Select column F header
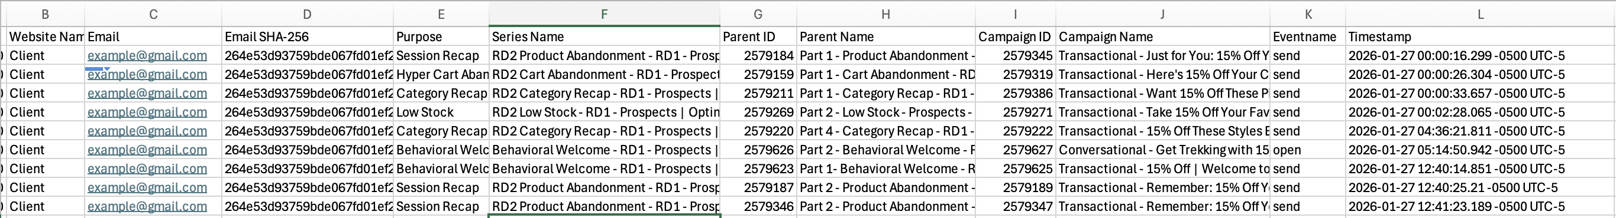The width and height of the screenshot is (1616, 218). (x=604, y=14)
